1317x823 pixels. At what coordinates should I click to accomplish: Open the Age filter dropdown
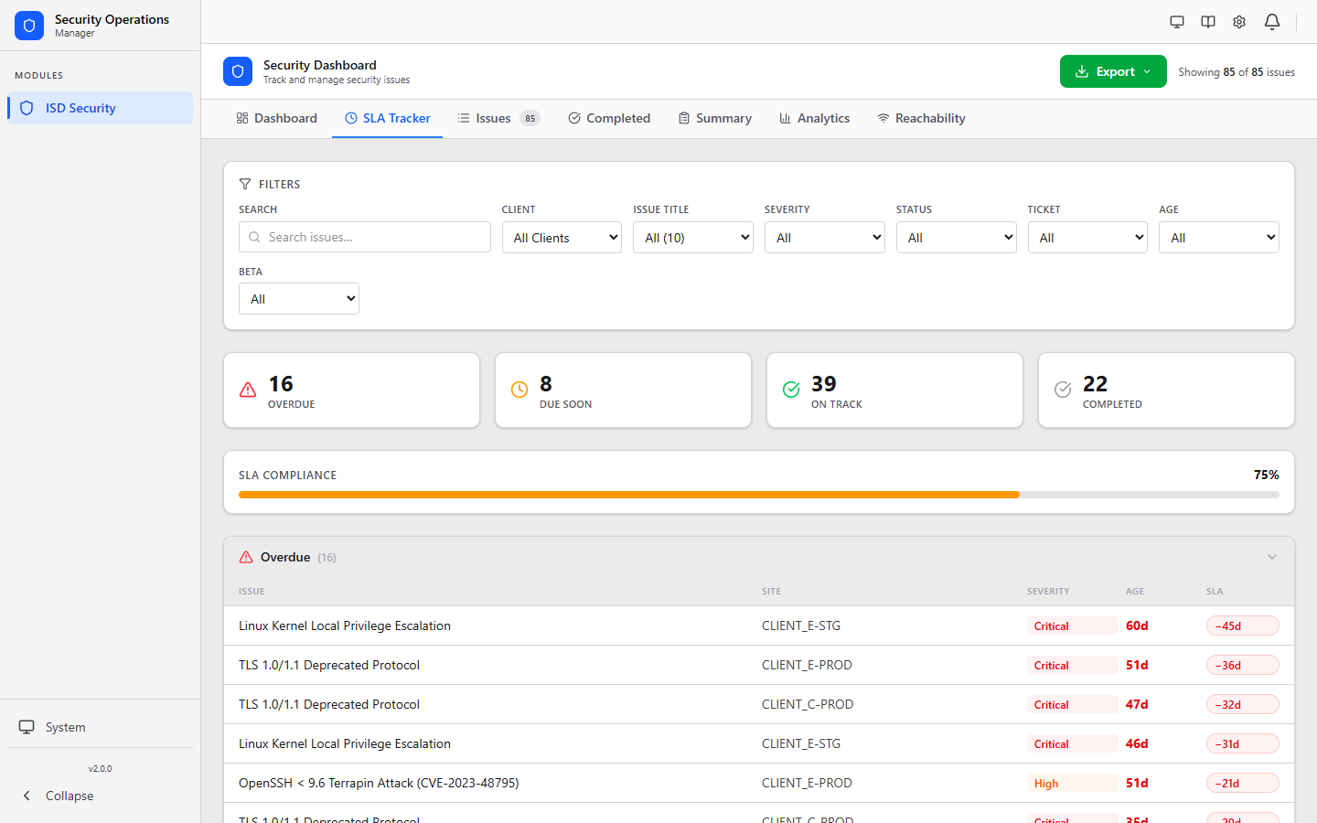click(1219, 238)
